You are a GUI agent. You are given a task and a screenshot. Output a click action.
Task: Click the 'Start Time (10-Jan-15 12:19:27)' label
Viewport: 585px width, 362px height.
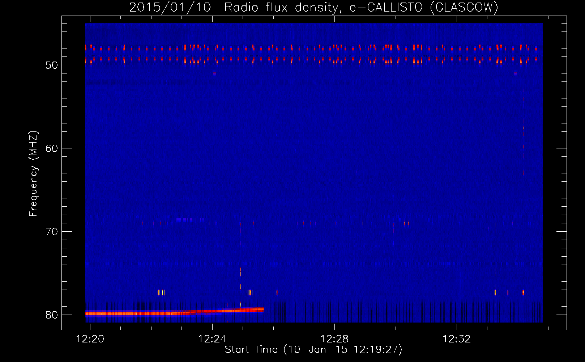313,350
